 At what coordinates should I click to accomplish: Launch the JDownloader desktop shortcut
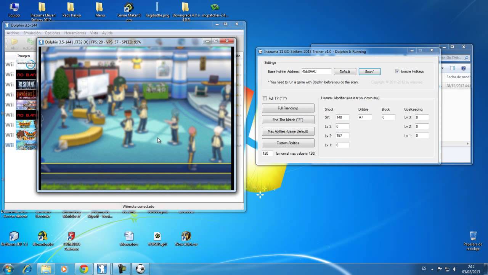coord(43,239)
